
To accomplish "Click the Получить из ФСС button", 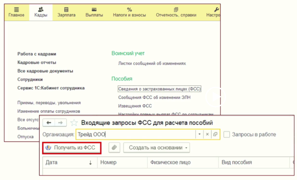I will pos(72,148).
